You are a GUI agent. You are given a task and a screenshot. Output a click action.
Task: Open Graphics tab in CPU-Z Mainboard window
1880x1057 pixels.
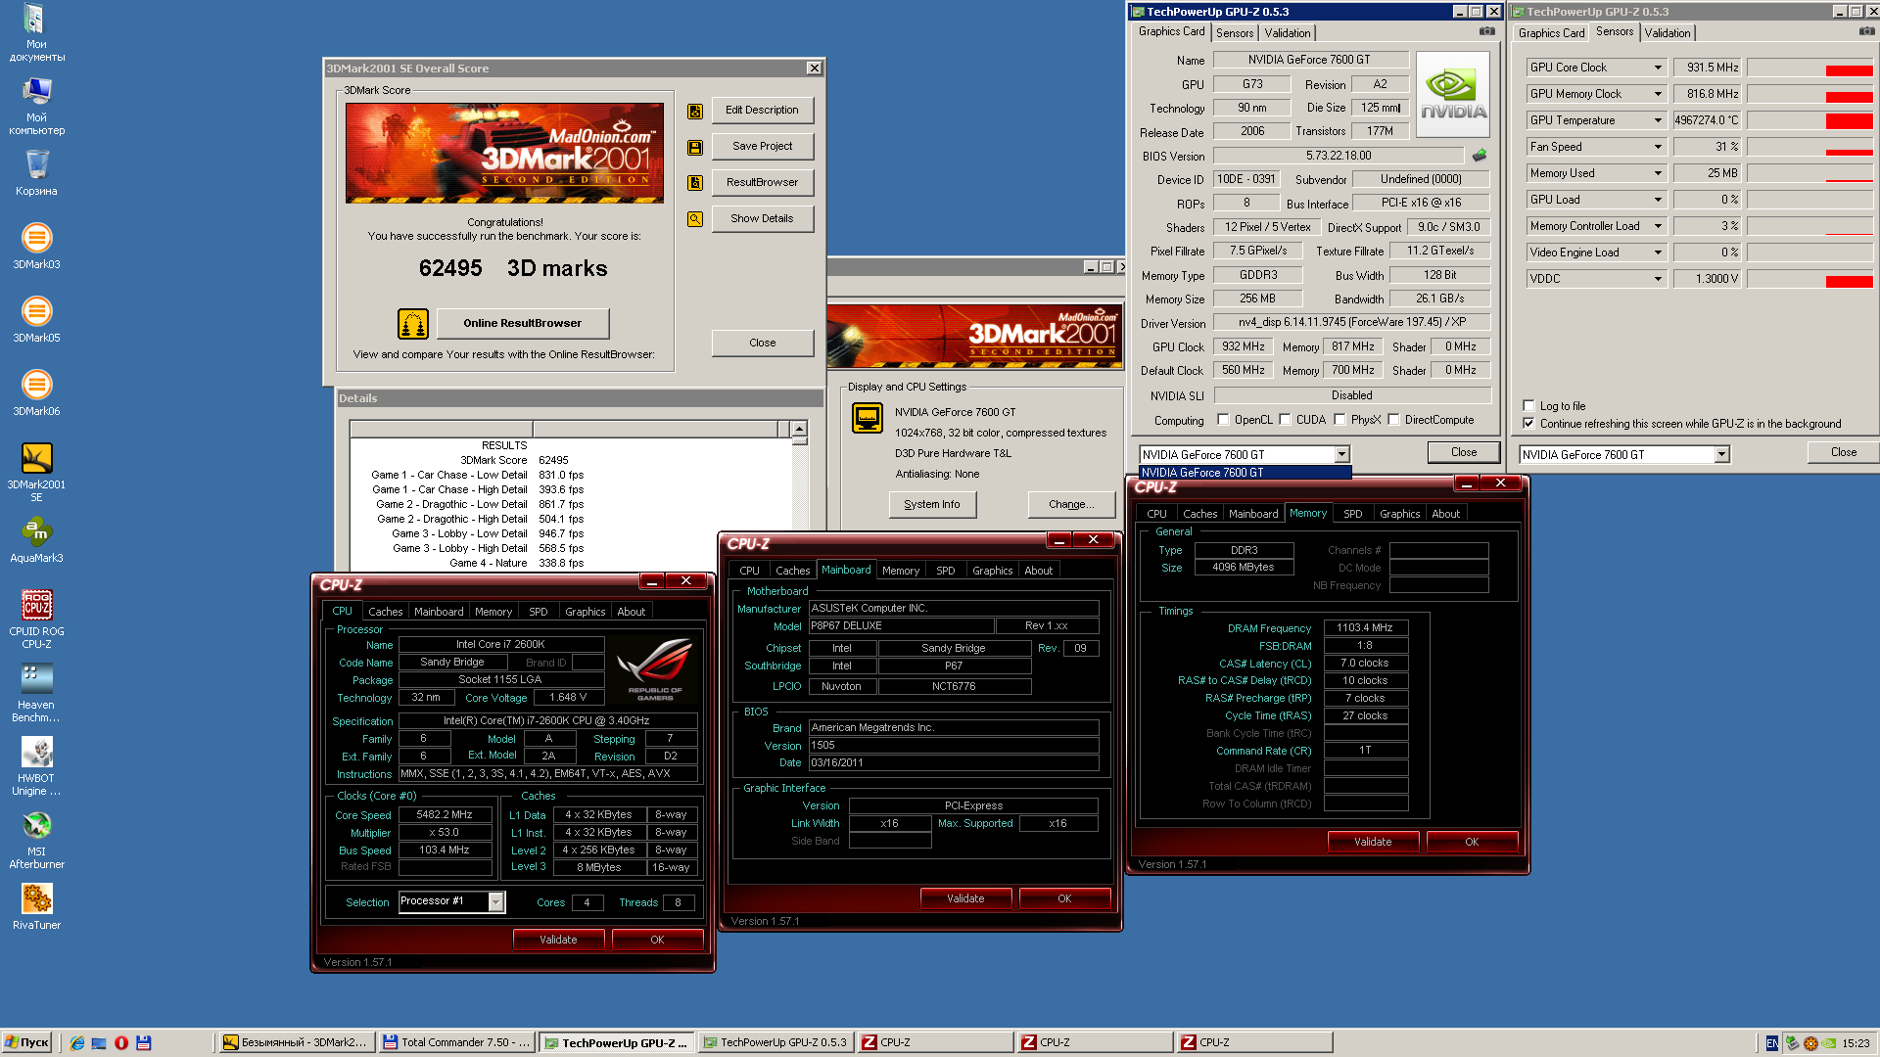click(x=992, y=571)
